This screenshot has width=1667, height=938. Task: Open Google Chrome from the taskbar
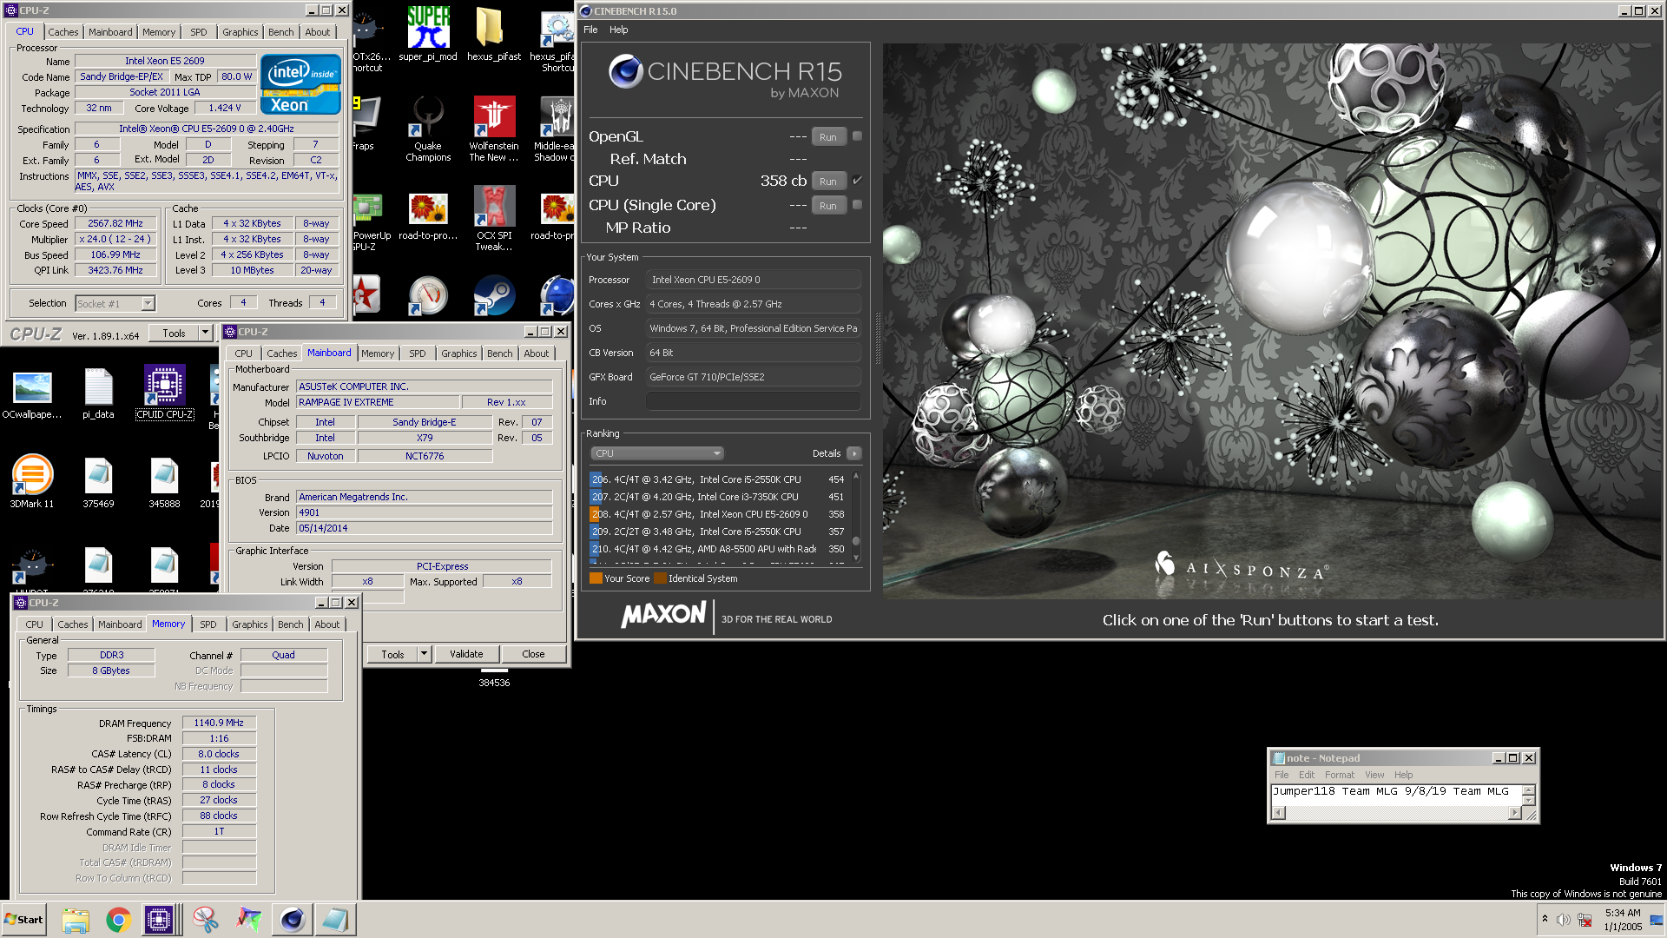click(119, 920)
